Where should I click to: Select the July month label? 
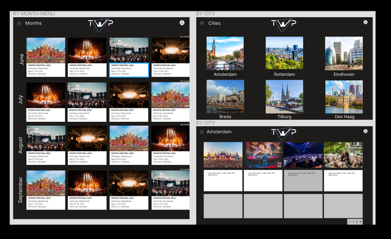[x=21, y=100]
